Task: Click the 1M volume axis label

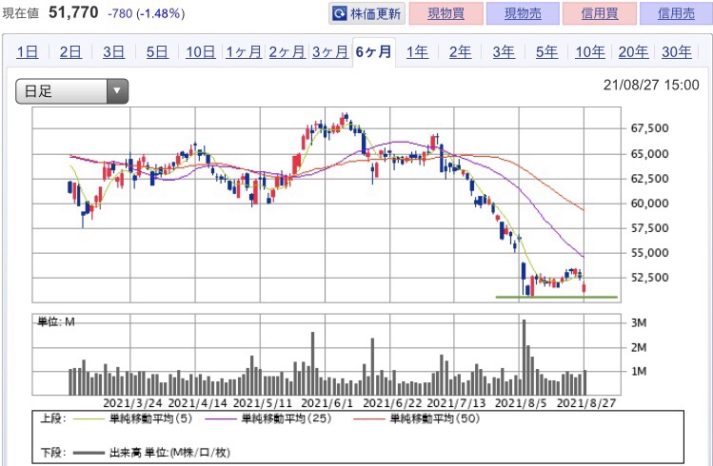Action: 639,372
